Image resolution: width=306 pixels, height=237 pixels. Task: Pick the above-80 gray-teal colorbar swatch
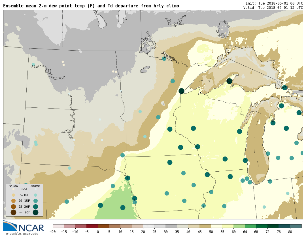coord(296,226)
